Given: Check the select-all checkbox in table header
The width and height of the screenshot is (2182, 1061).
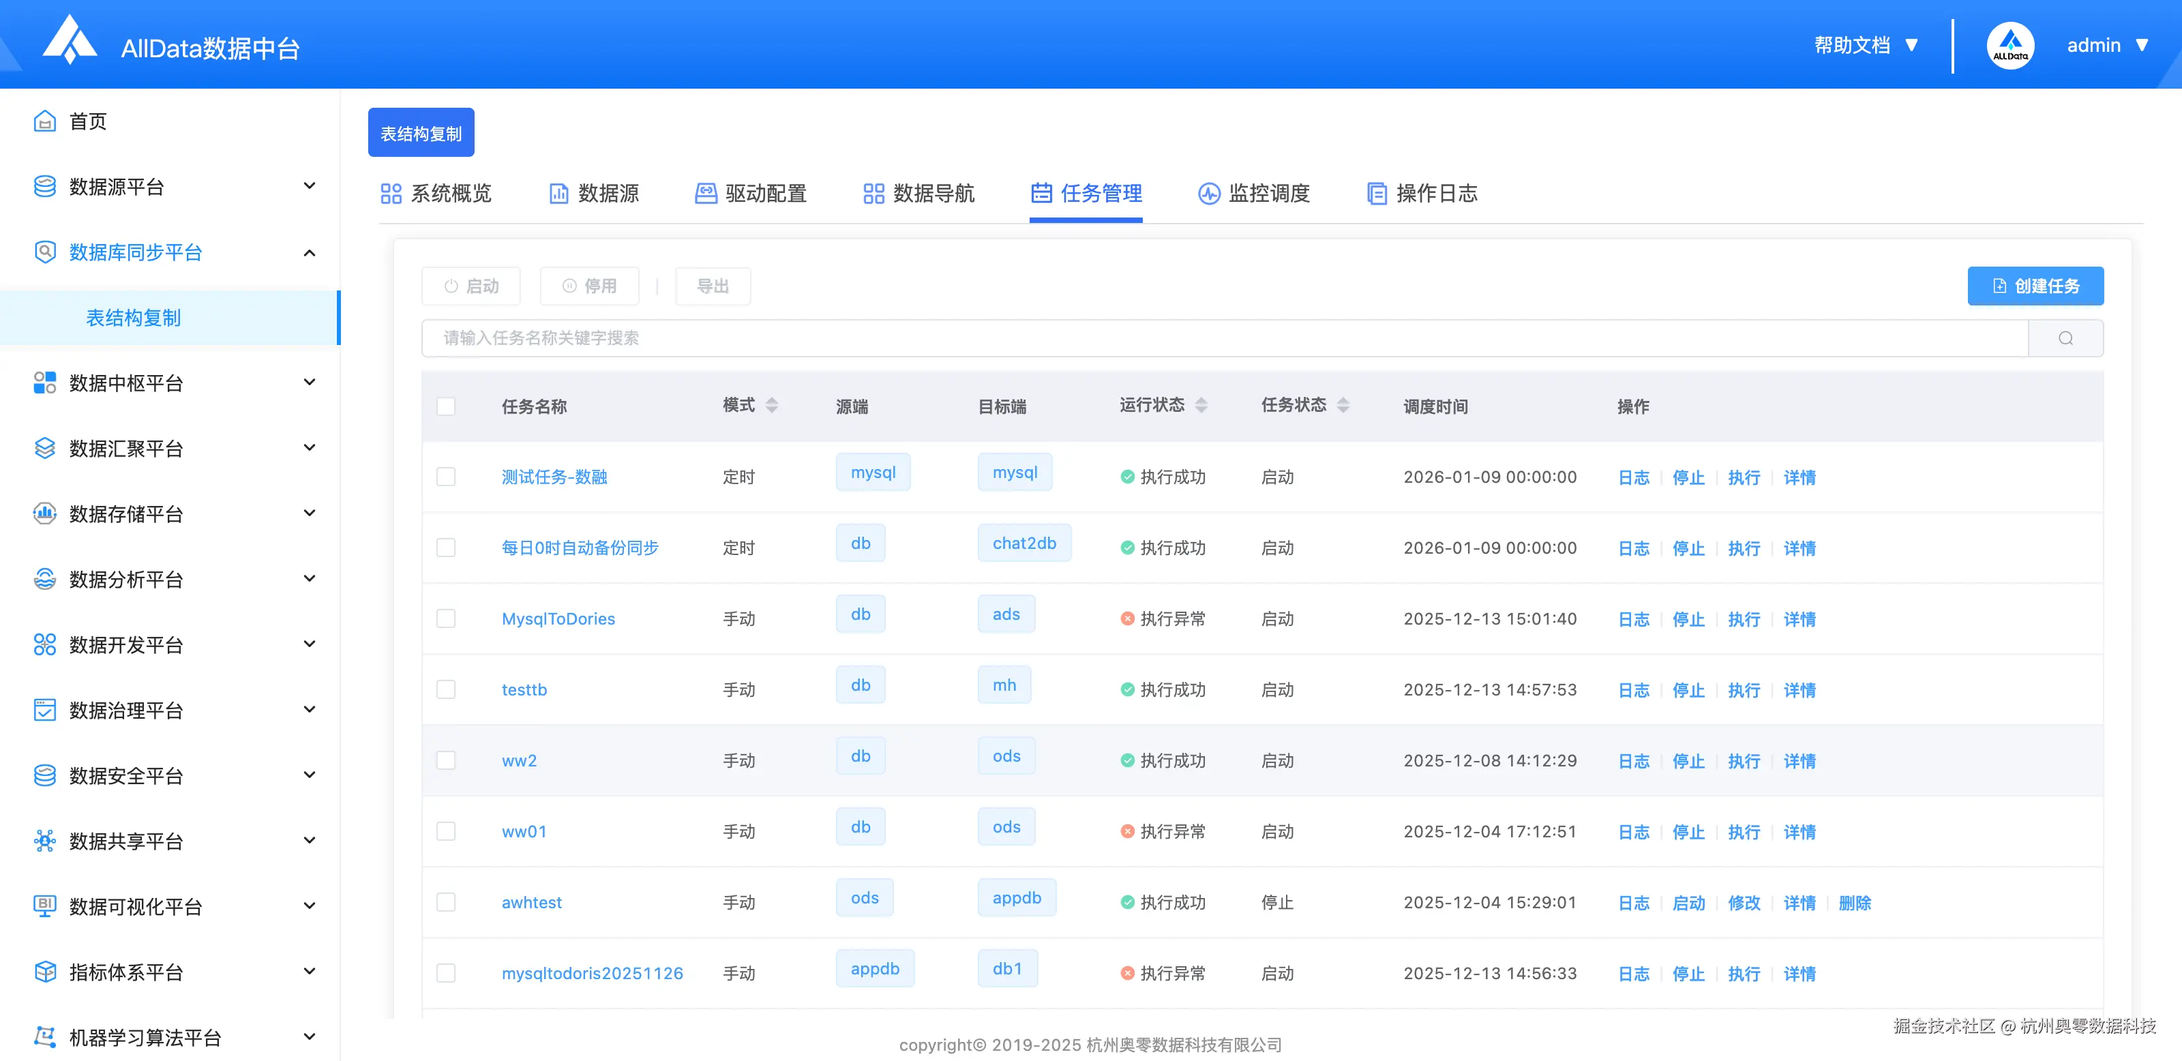Looking at the screenshot, I should (447, 406).
